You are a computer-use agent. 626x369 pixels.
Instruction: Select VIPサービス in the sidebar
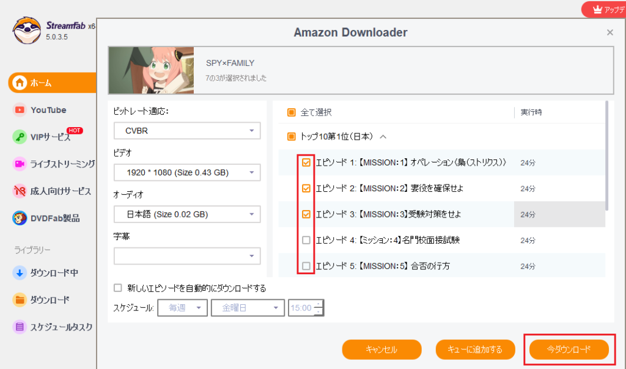(x=50, y=137)
